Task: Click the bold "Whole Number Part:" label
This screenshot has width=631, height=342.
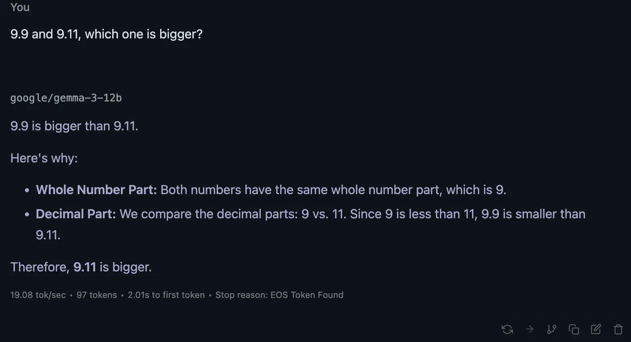Action: pos(96,190)
